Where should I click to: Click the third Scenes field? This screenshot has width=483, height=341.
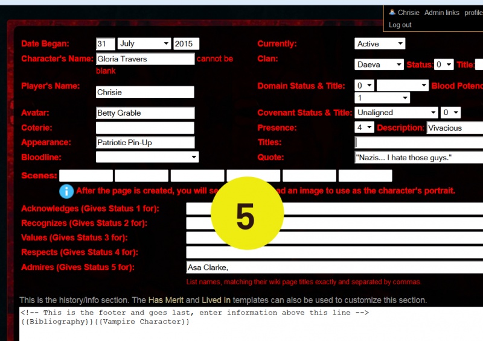197,175
